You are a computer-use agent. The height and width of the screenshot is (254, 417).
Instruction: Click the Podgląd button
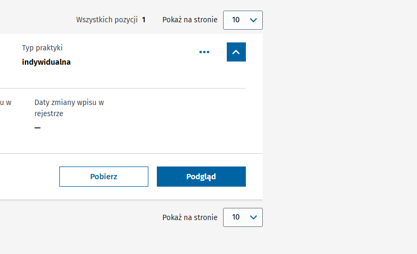pyautogui.click(x=201, y=177)
